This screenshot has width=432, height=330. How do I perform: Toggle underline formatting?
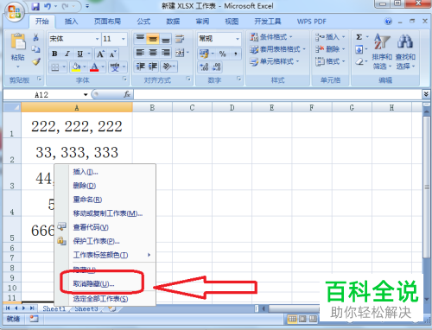click(x=80, y=54)
